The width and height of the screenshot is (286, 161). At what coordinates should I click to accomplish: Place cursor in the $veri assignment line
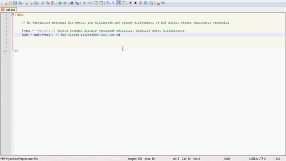[104, 31]
